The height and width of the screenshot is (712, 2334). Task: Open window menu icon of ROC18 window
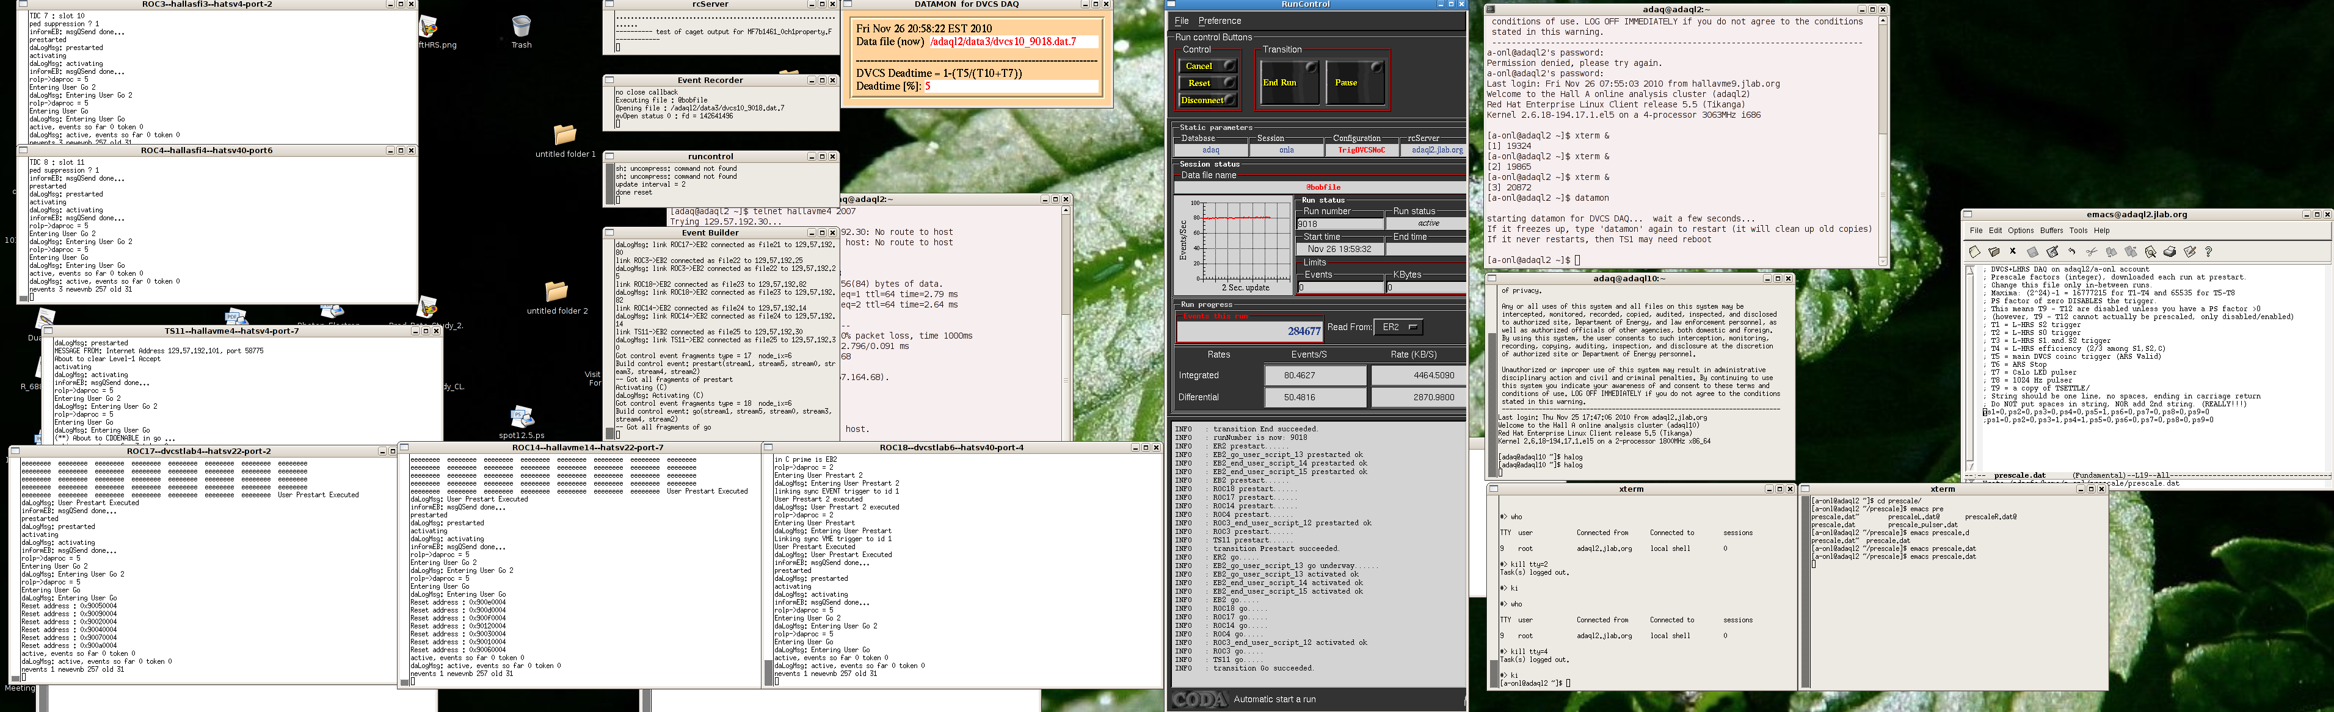768,447
